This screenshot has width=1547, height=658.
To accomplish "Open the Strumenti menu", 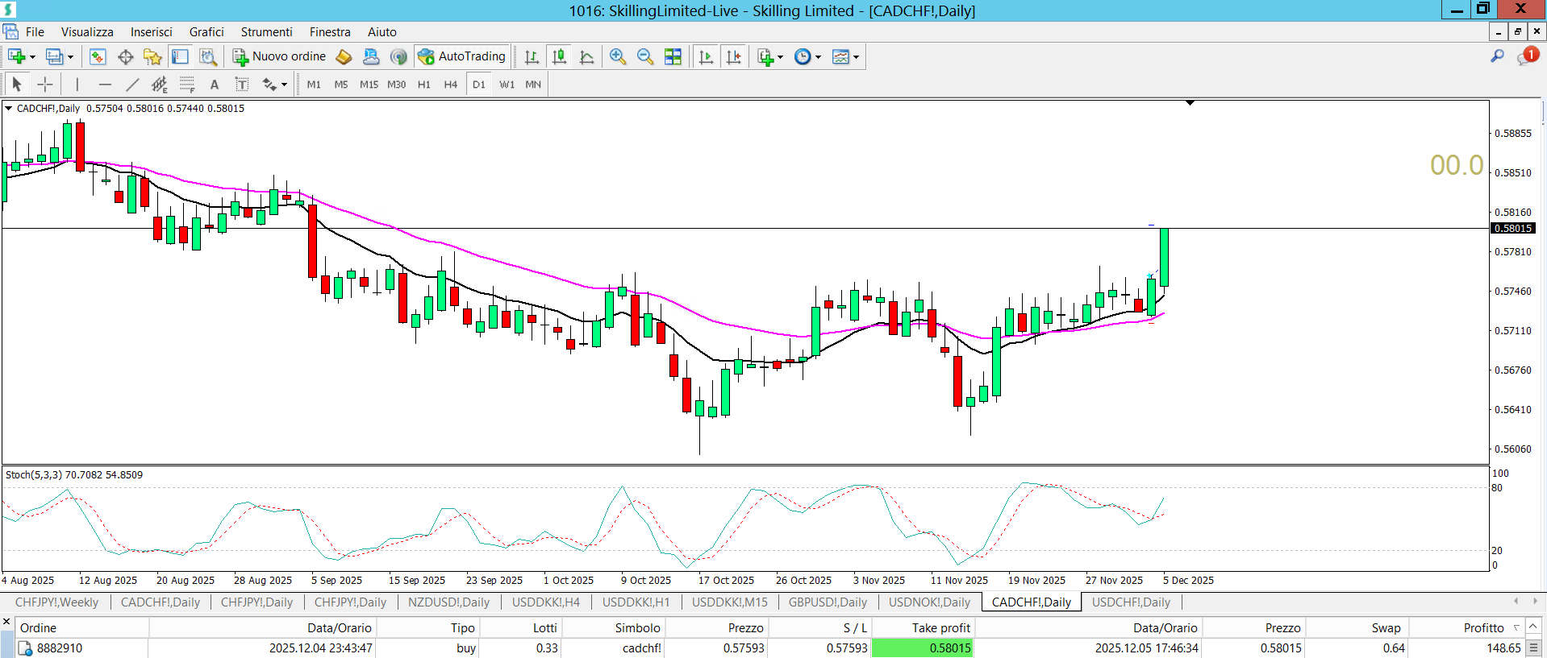I will coord(266,32).
